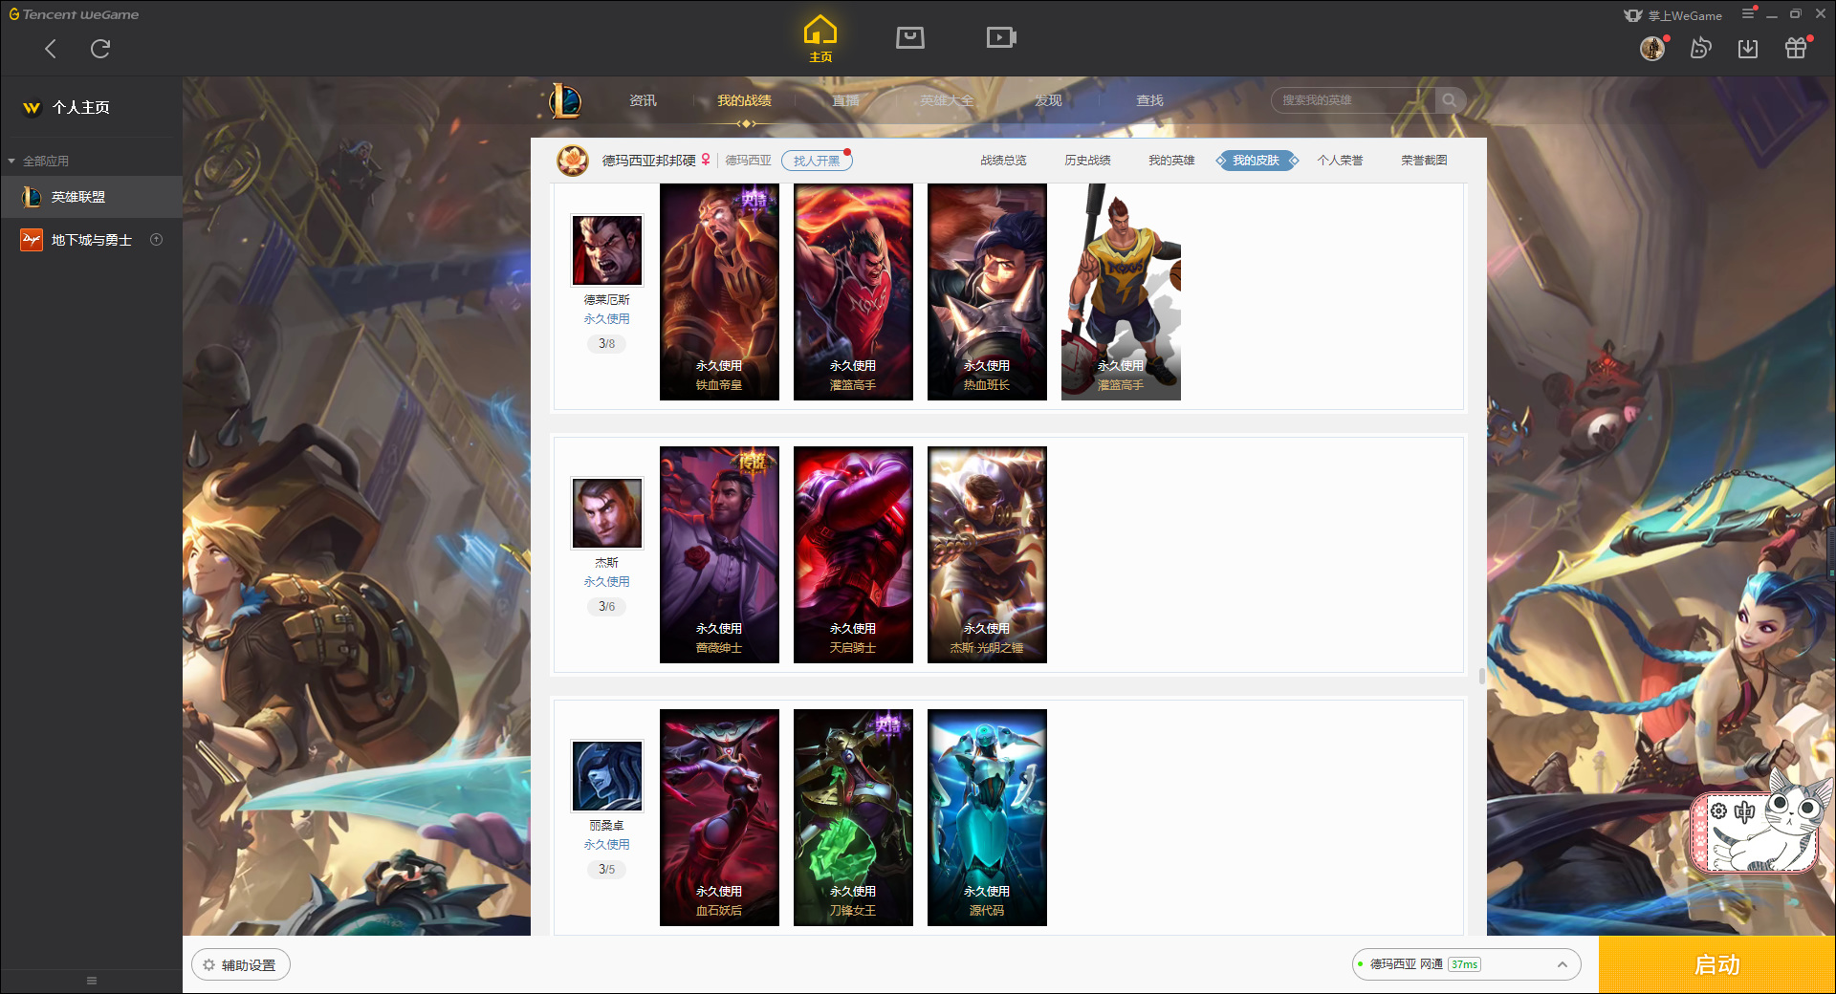Switch to the 资讯 tab
Screen dimensions: 1836x994
coord(643,100)
